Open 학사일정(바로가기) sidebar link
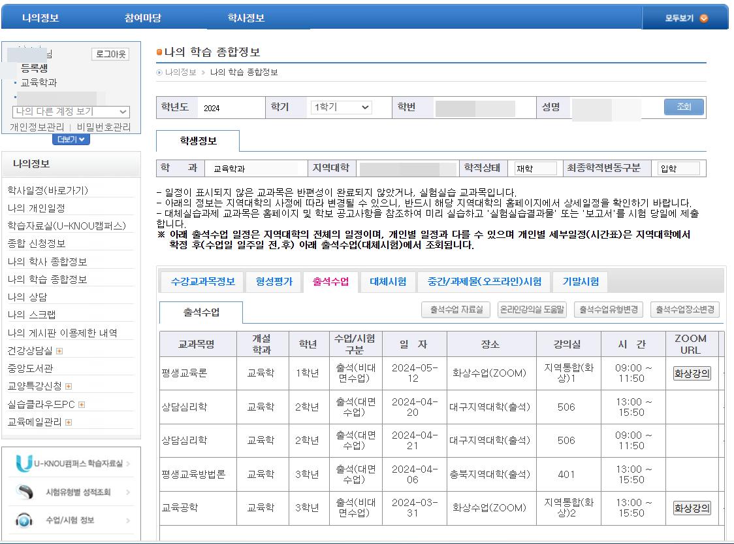The image size is (734, 544). click(x=48, y=190)
